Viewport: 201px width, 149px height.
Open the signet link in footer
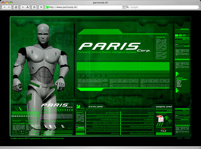coord(180,138)
